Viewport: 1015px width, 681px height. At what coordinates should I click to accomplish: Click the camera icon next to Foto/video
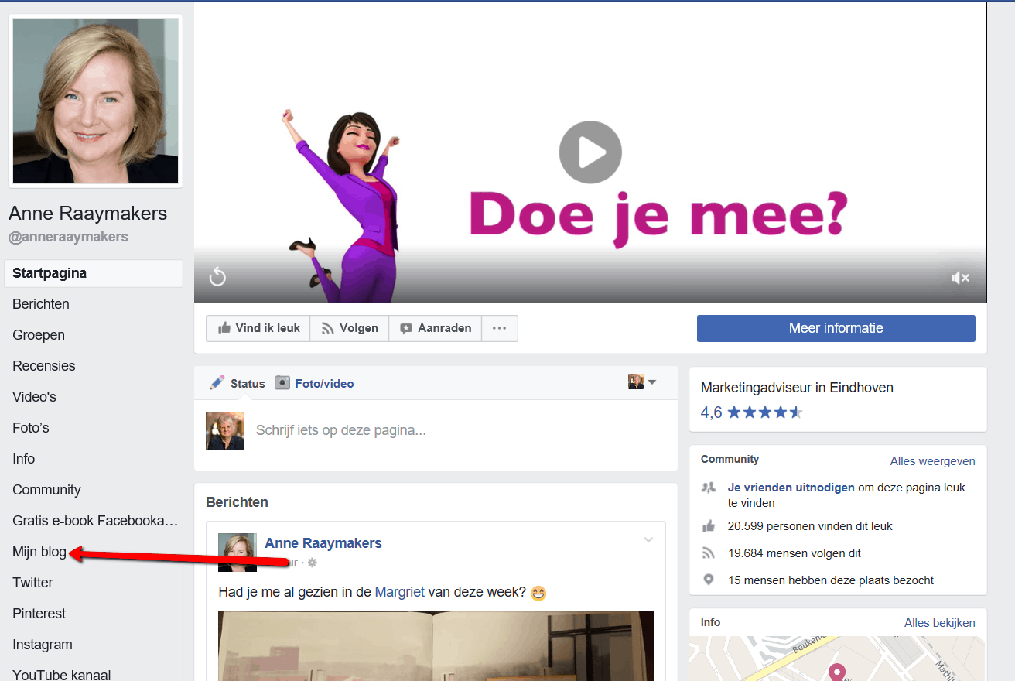coord(282,382)
